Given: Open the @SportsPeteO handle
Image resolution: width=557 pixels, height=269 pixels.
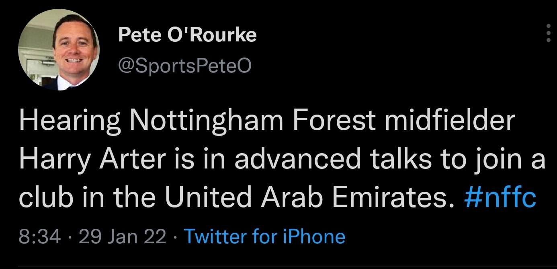Looking at the screenshot, I should click(x=184, y=66).
